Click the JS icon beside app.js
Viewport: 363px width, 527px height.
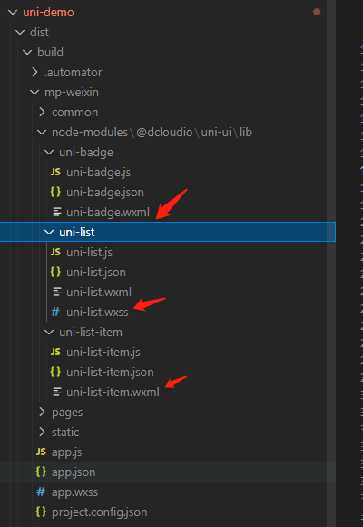tap(41, 452)
